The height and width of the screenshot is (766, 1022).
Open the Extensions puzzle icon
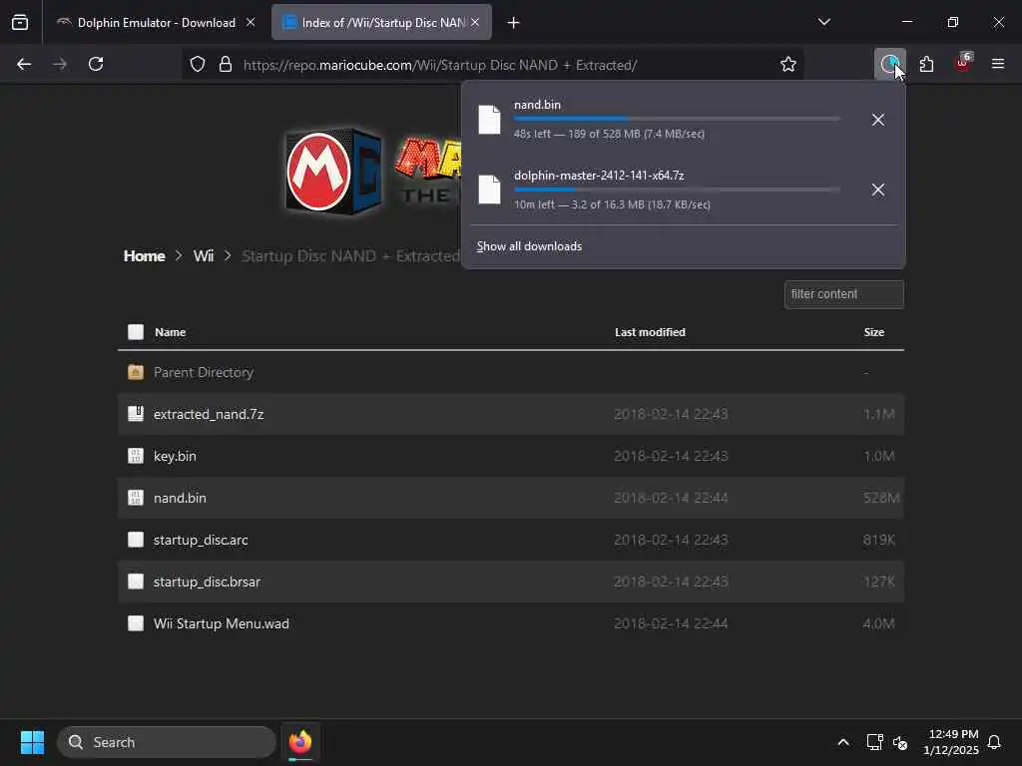coord(926,64)
